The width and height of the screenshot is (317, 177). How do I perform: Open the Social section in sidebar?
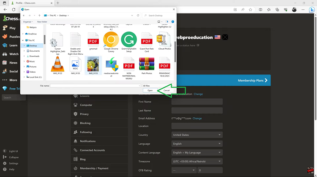[x=10, y=71]
